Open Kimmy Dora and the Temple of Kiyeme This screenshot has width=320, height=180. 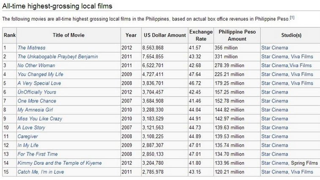pos(60,163)
